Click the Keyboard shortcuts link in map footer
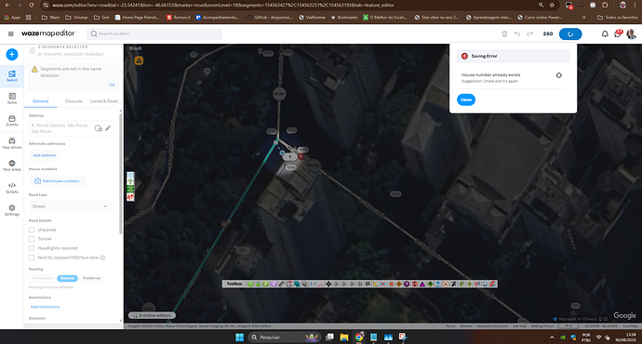 pyautogui.click(x=492, y=326)
